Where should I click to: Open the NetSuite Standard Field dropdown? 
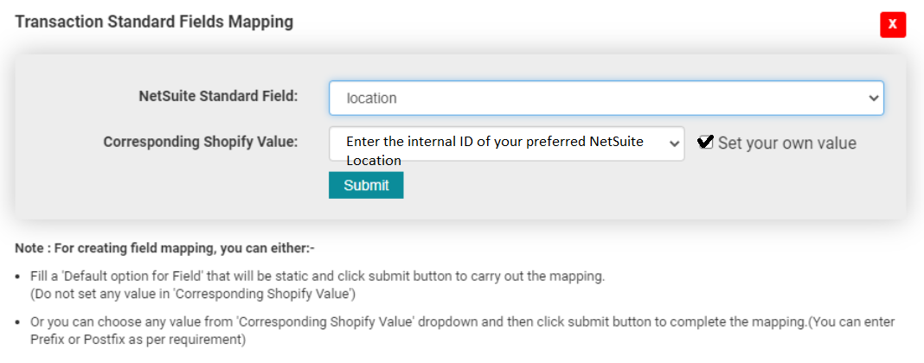606,98
